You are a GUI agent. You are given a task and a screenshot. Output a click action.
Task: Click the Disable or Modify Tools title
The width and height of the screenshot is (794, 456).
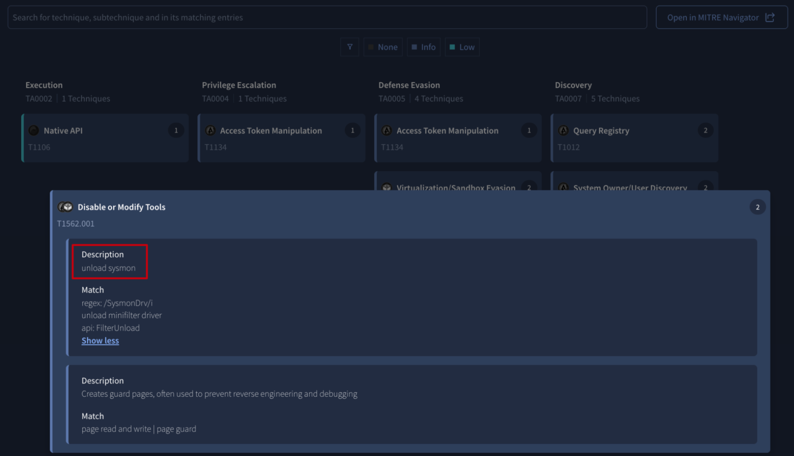click(121, 207)
